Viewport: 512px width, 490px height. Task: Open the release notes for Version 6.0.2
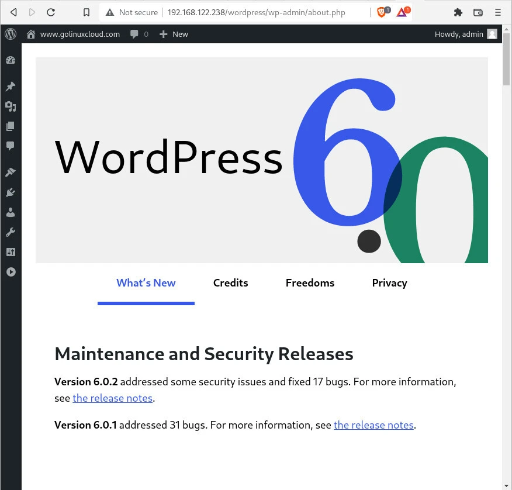112,398
